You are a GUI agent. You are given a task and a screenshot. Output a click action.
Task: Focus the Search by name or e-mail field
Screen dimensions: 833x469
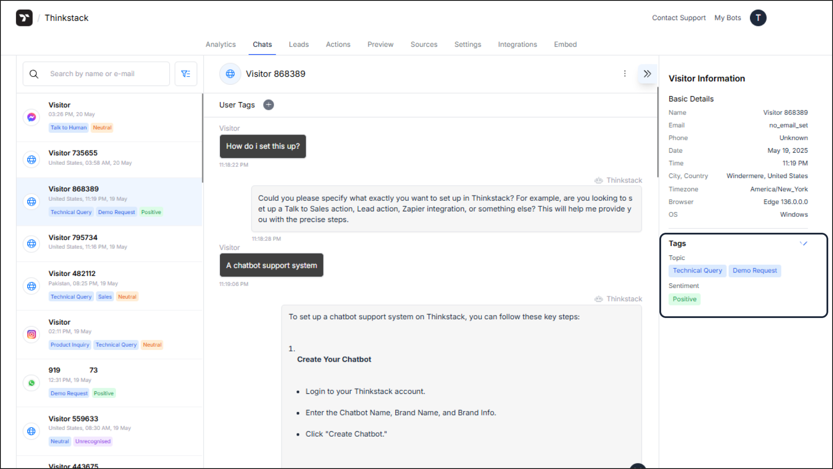pos(96,74)
